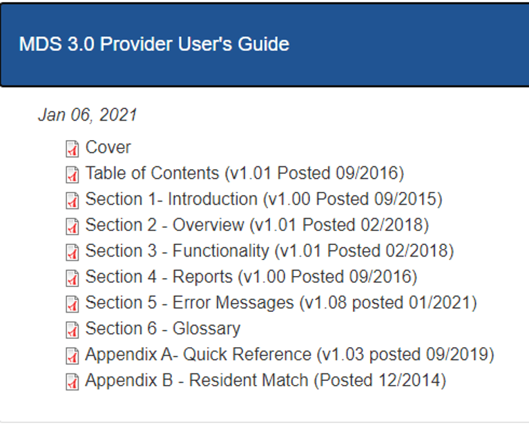Click the PDF icon beside Appendix A- Quick Reference
Viewport: 529px width, 425px height.
72,355
